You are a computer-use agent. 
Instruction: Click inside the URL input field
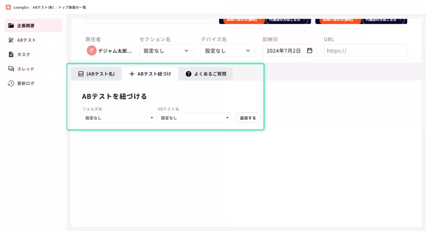tap(365, 50)
